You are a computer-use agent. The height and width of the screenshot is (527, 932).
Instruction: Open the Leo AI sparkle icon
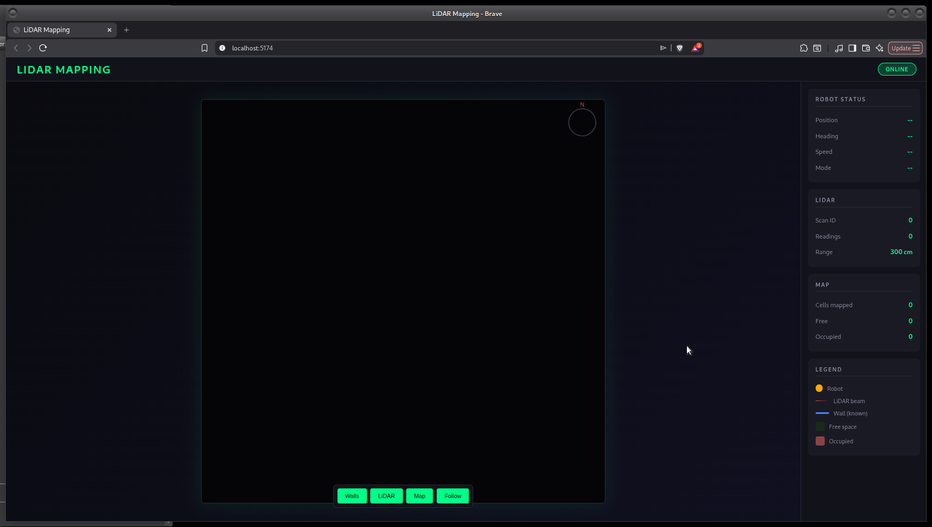tap(879, 48)
